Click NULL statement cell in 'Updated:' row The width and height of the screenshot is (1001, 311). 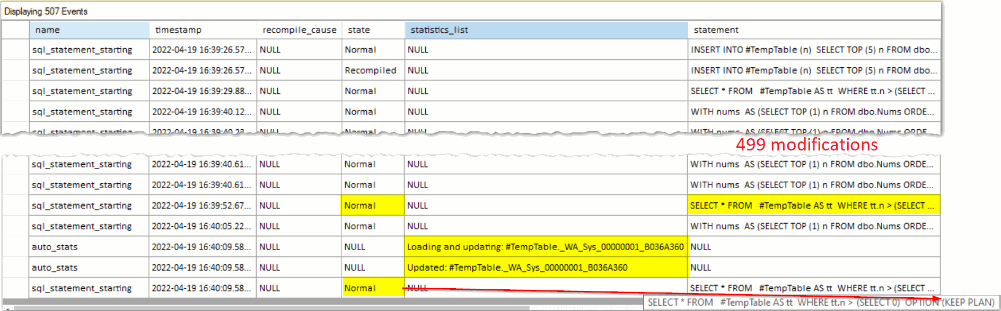[813, 268]
